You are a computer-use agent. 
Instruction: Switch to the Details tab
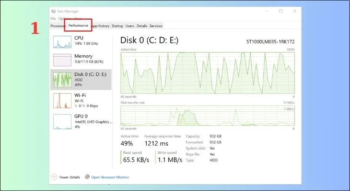[142, 26]
